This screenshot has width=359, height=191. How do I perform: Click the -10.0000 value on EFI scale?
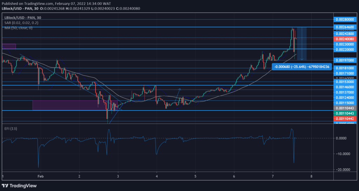(343, 154)
